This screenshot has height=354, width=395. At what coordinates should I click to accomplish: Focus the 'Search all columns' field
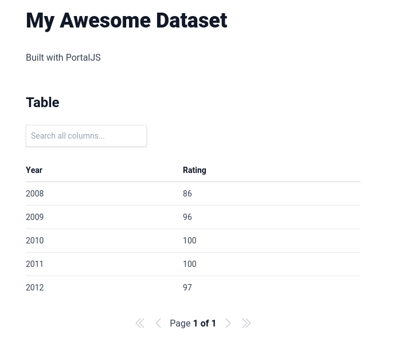[86, 136]
